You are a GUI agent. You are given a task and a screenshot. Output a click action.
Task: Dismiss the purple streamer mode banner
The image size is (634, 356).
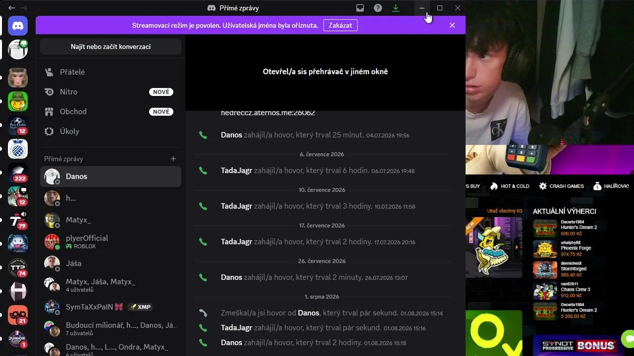click(x=452, y=25)
